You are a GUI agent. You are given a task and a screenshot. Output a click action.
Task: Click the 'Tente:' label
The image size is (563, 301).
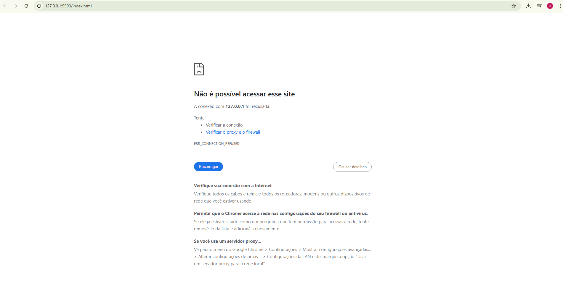coord(200,118)
